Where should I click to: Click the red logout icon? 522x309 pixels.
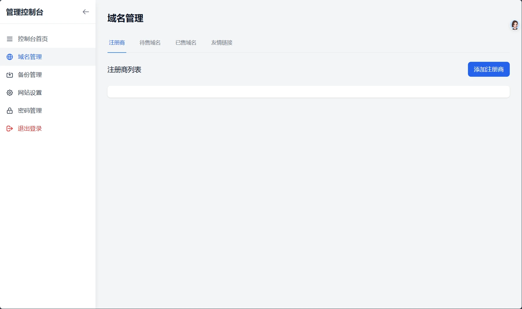tap(10, 128)
